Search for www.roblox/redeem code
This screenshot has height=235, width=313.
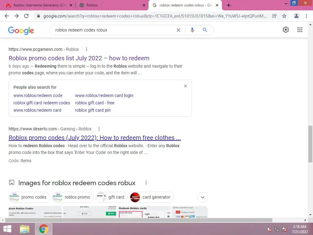[x=38, y=95]
